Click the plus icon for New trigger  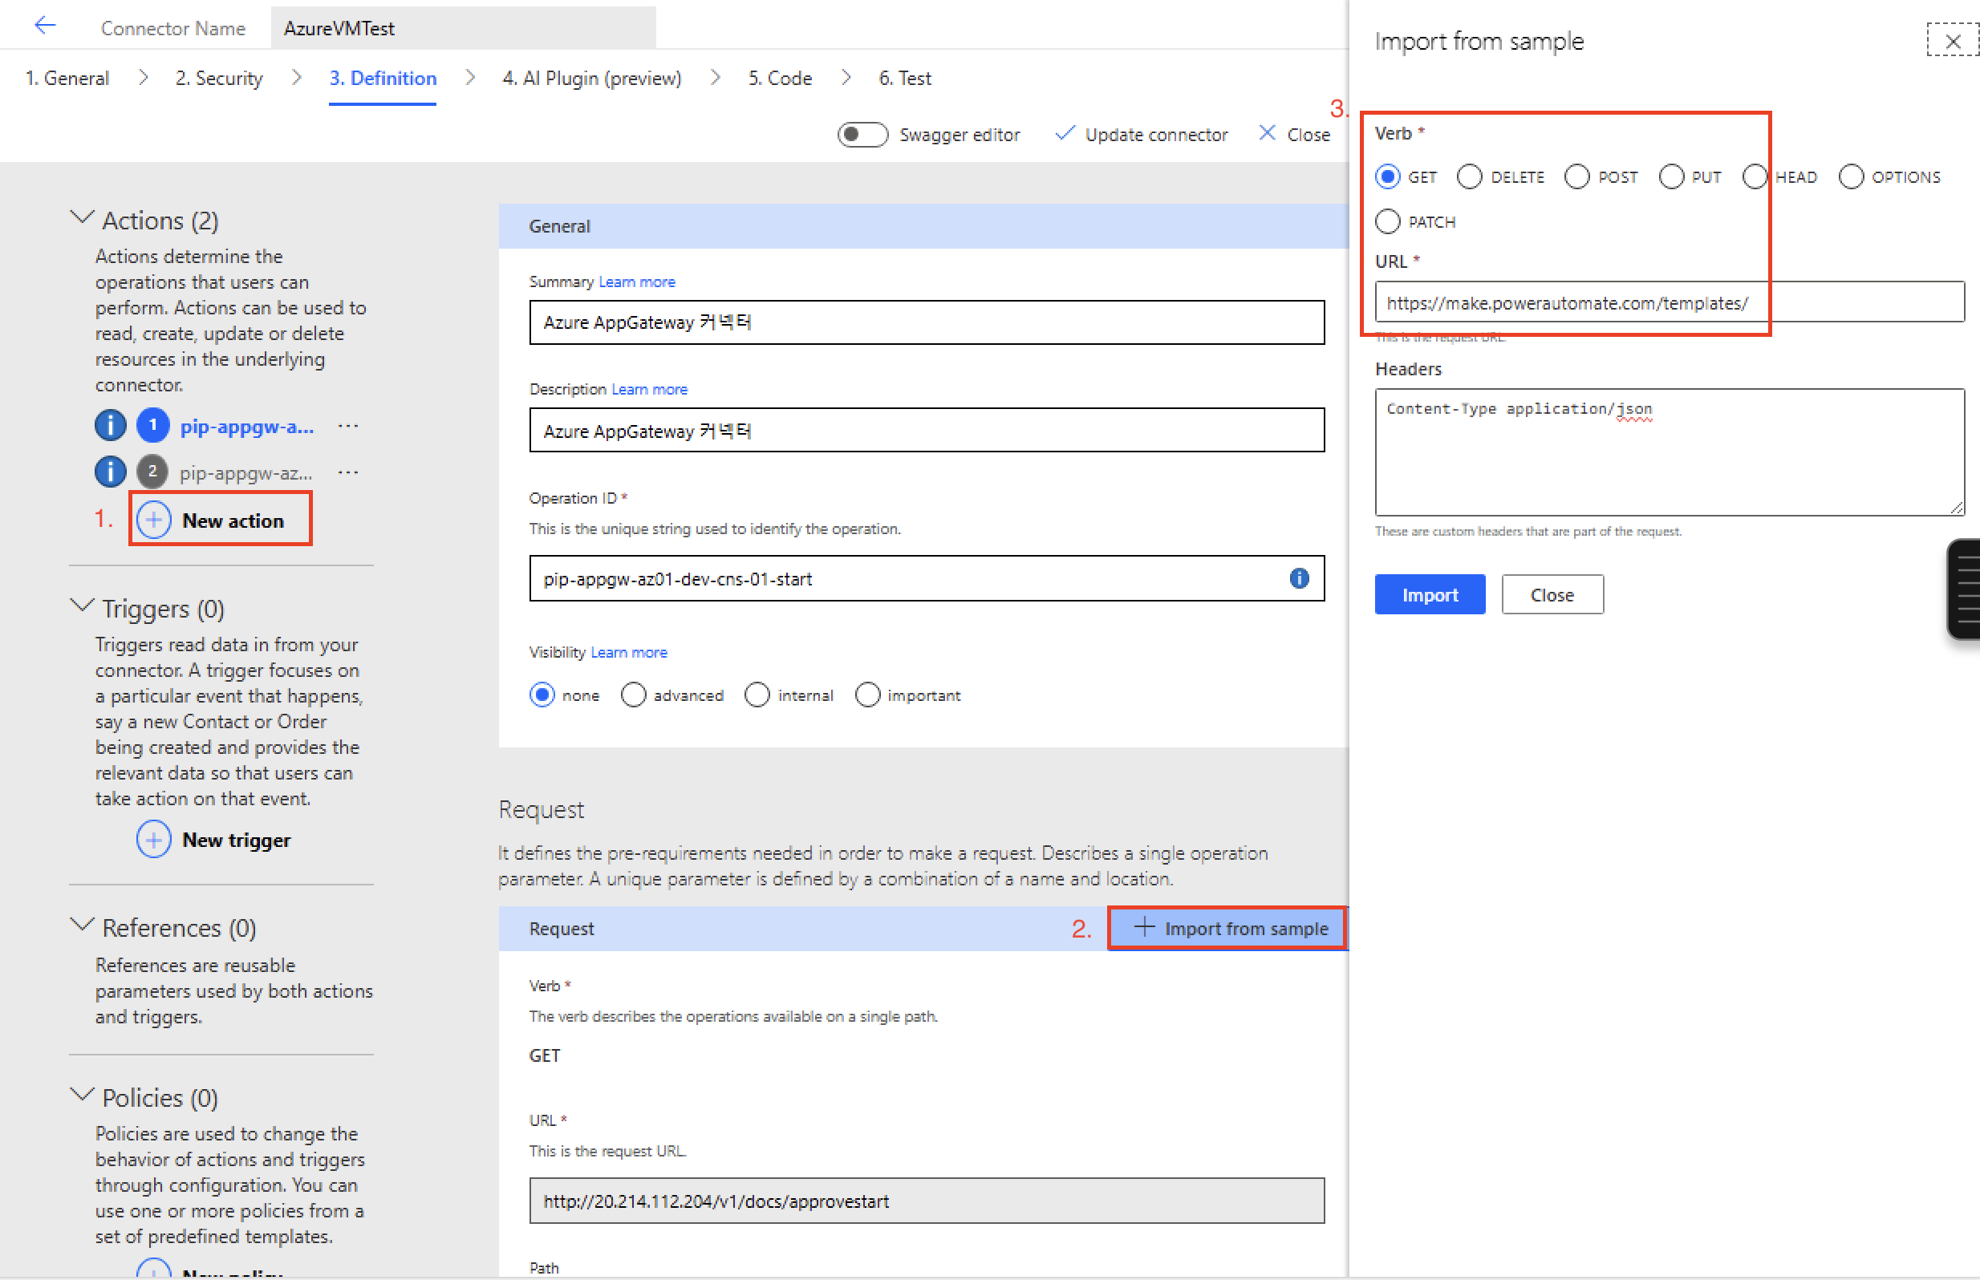pos(154,840)
